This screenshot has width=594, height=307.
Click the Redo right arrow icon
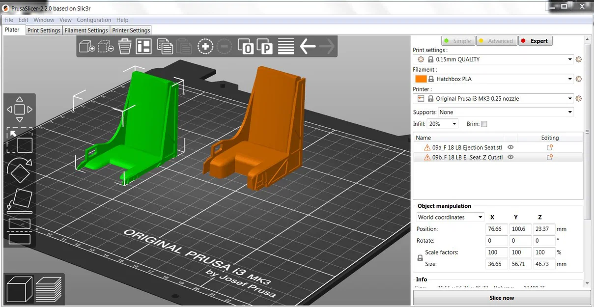click(327, 47)
